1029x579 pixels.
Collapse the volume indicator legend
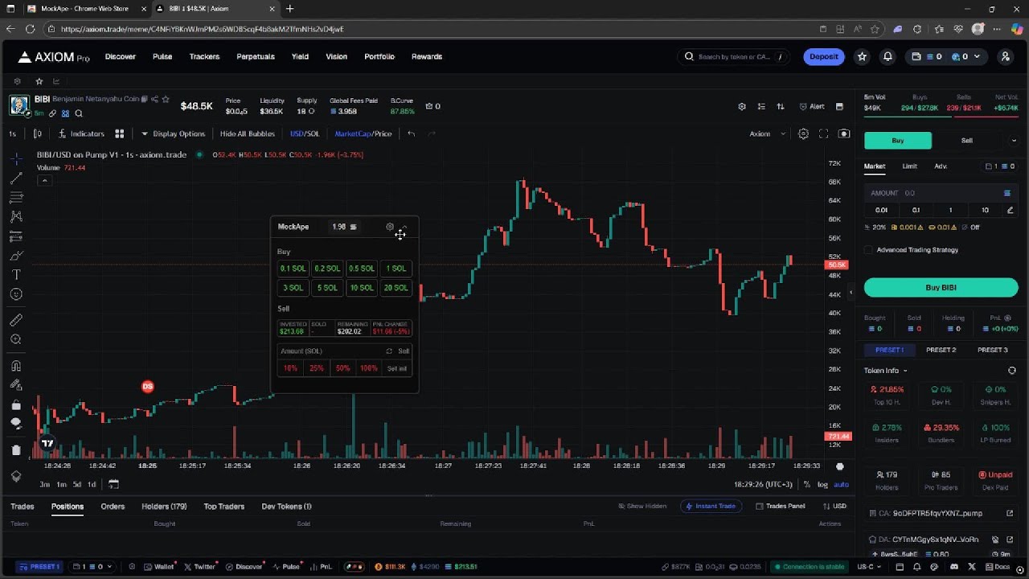pos(45,180)
